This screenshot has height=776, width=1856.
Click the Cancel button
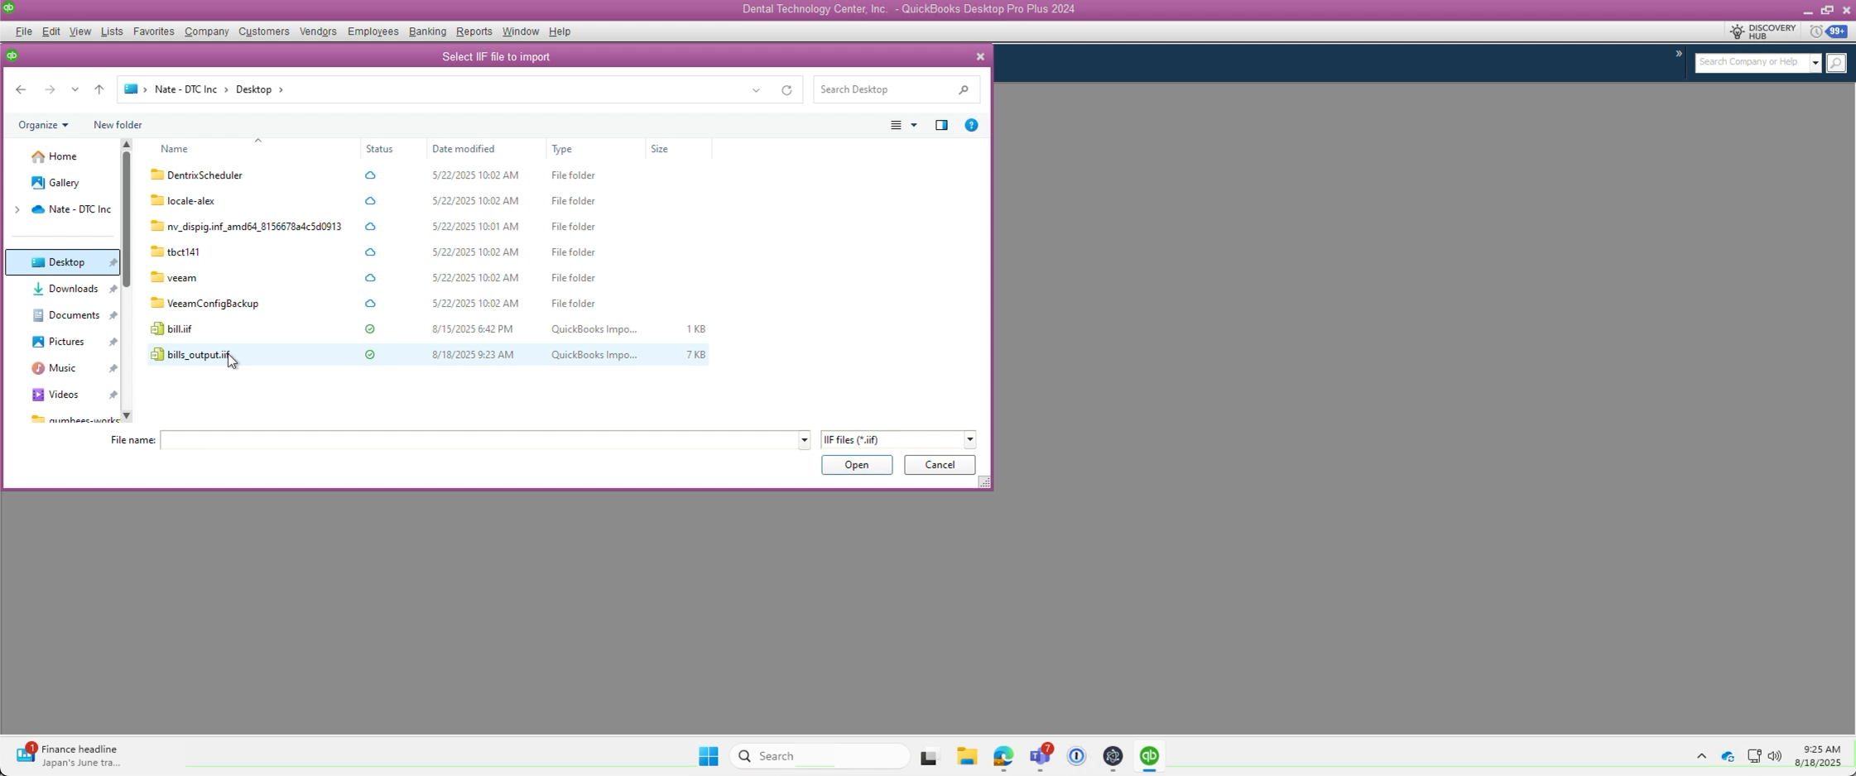939,465
